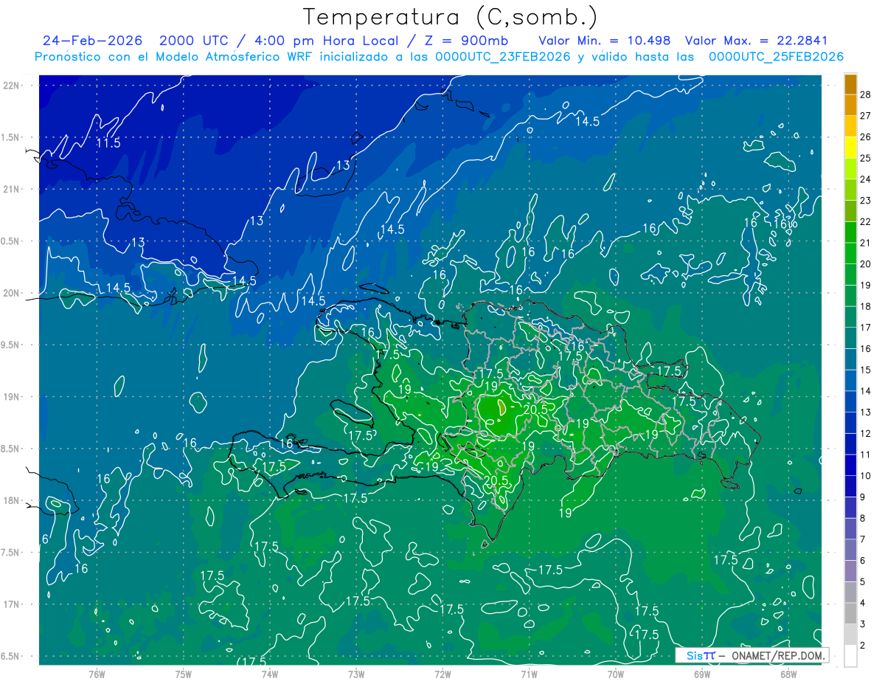The width and height of the screenshot is (885, 684).
Task: Click the "68W" longitude axis label
Action: [788, 674]
